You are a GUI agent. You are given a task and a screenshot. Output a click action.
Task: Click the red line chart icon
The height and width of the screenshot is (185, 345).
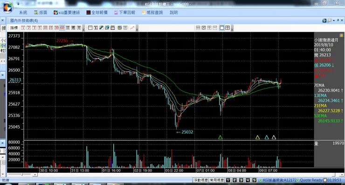click(x=132, y=27)
